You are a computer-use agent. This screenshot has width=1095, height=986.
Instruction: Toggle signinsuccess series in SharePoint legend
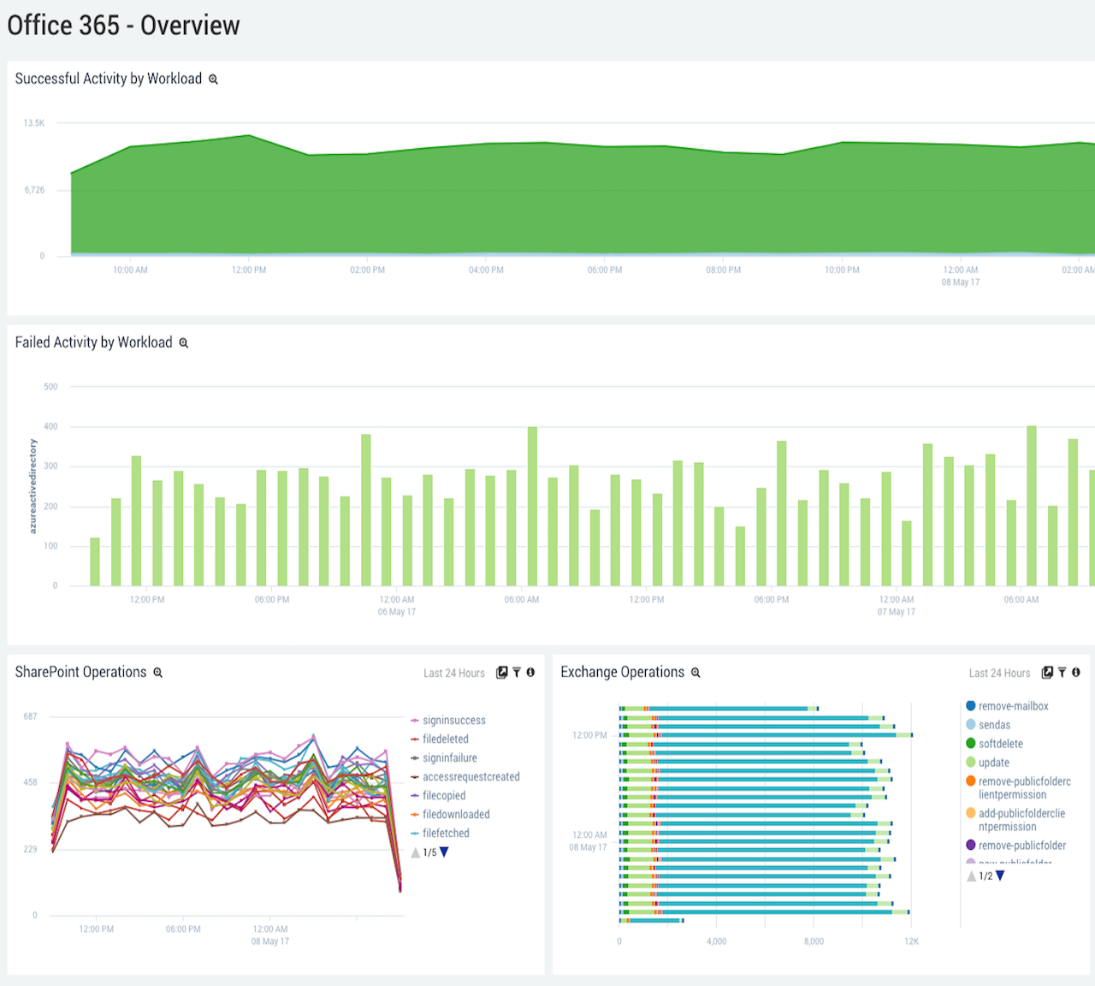(x=448, y=721)
